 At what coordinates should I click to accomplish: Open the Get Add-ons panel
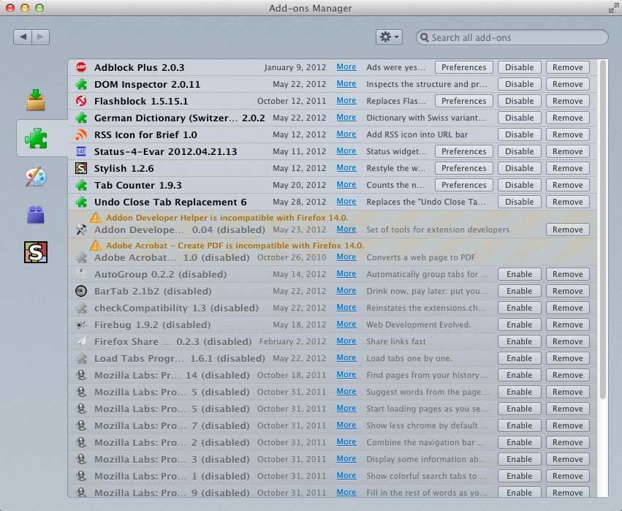(x=34, y=95)
